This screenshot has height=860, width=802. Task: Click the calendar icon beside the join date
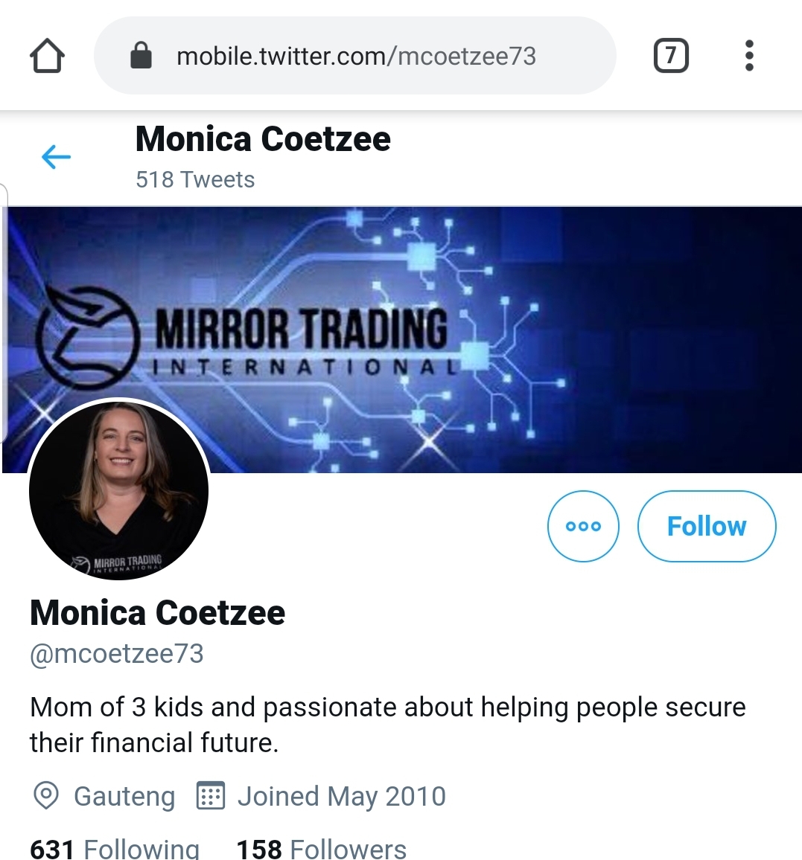click(x=210, y=795)
